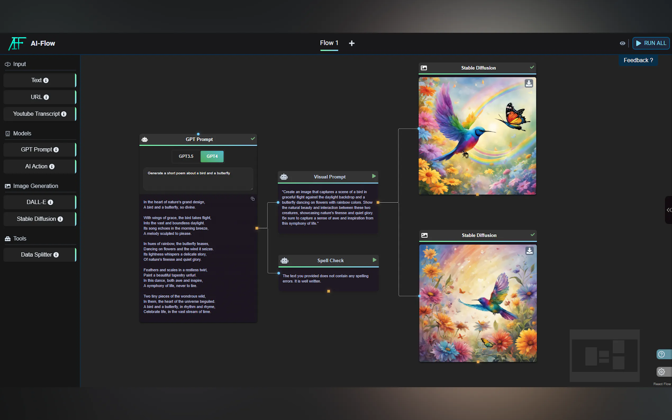The width and height of the screenshot is (672, 420).
Task: Select the GPT4 model option
Action: click(212, 156)
